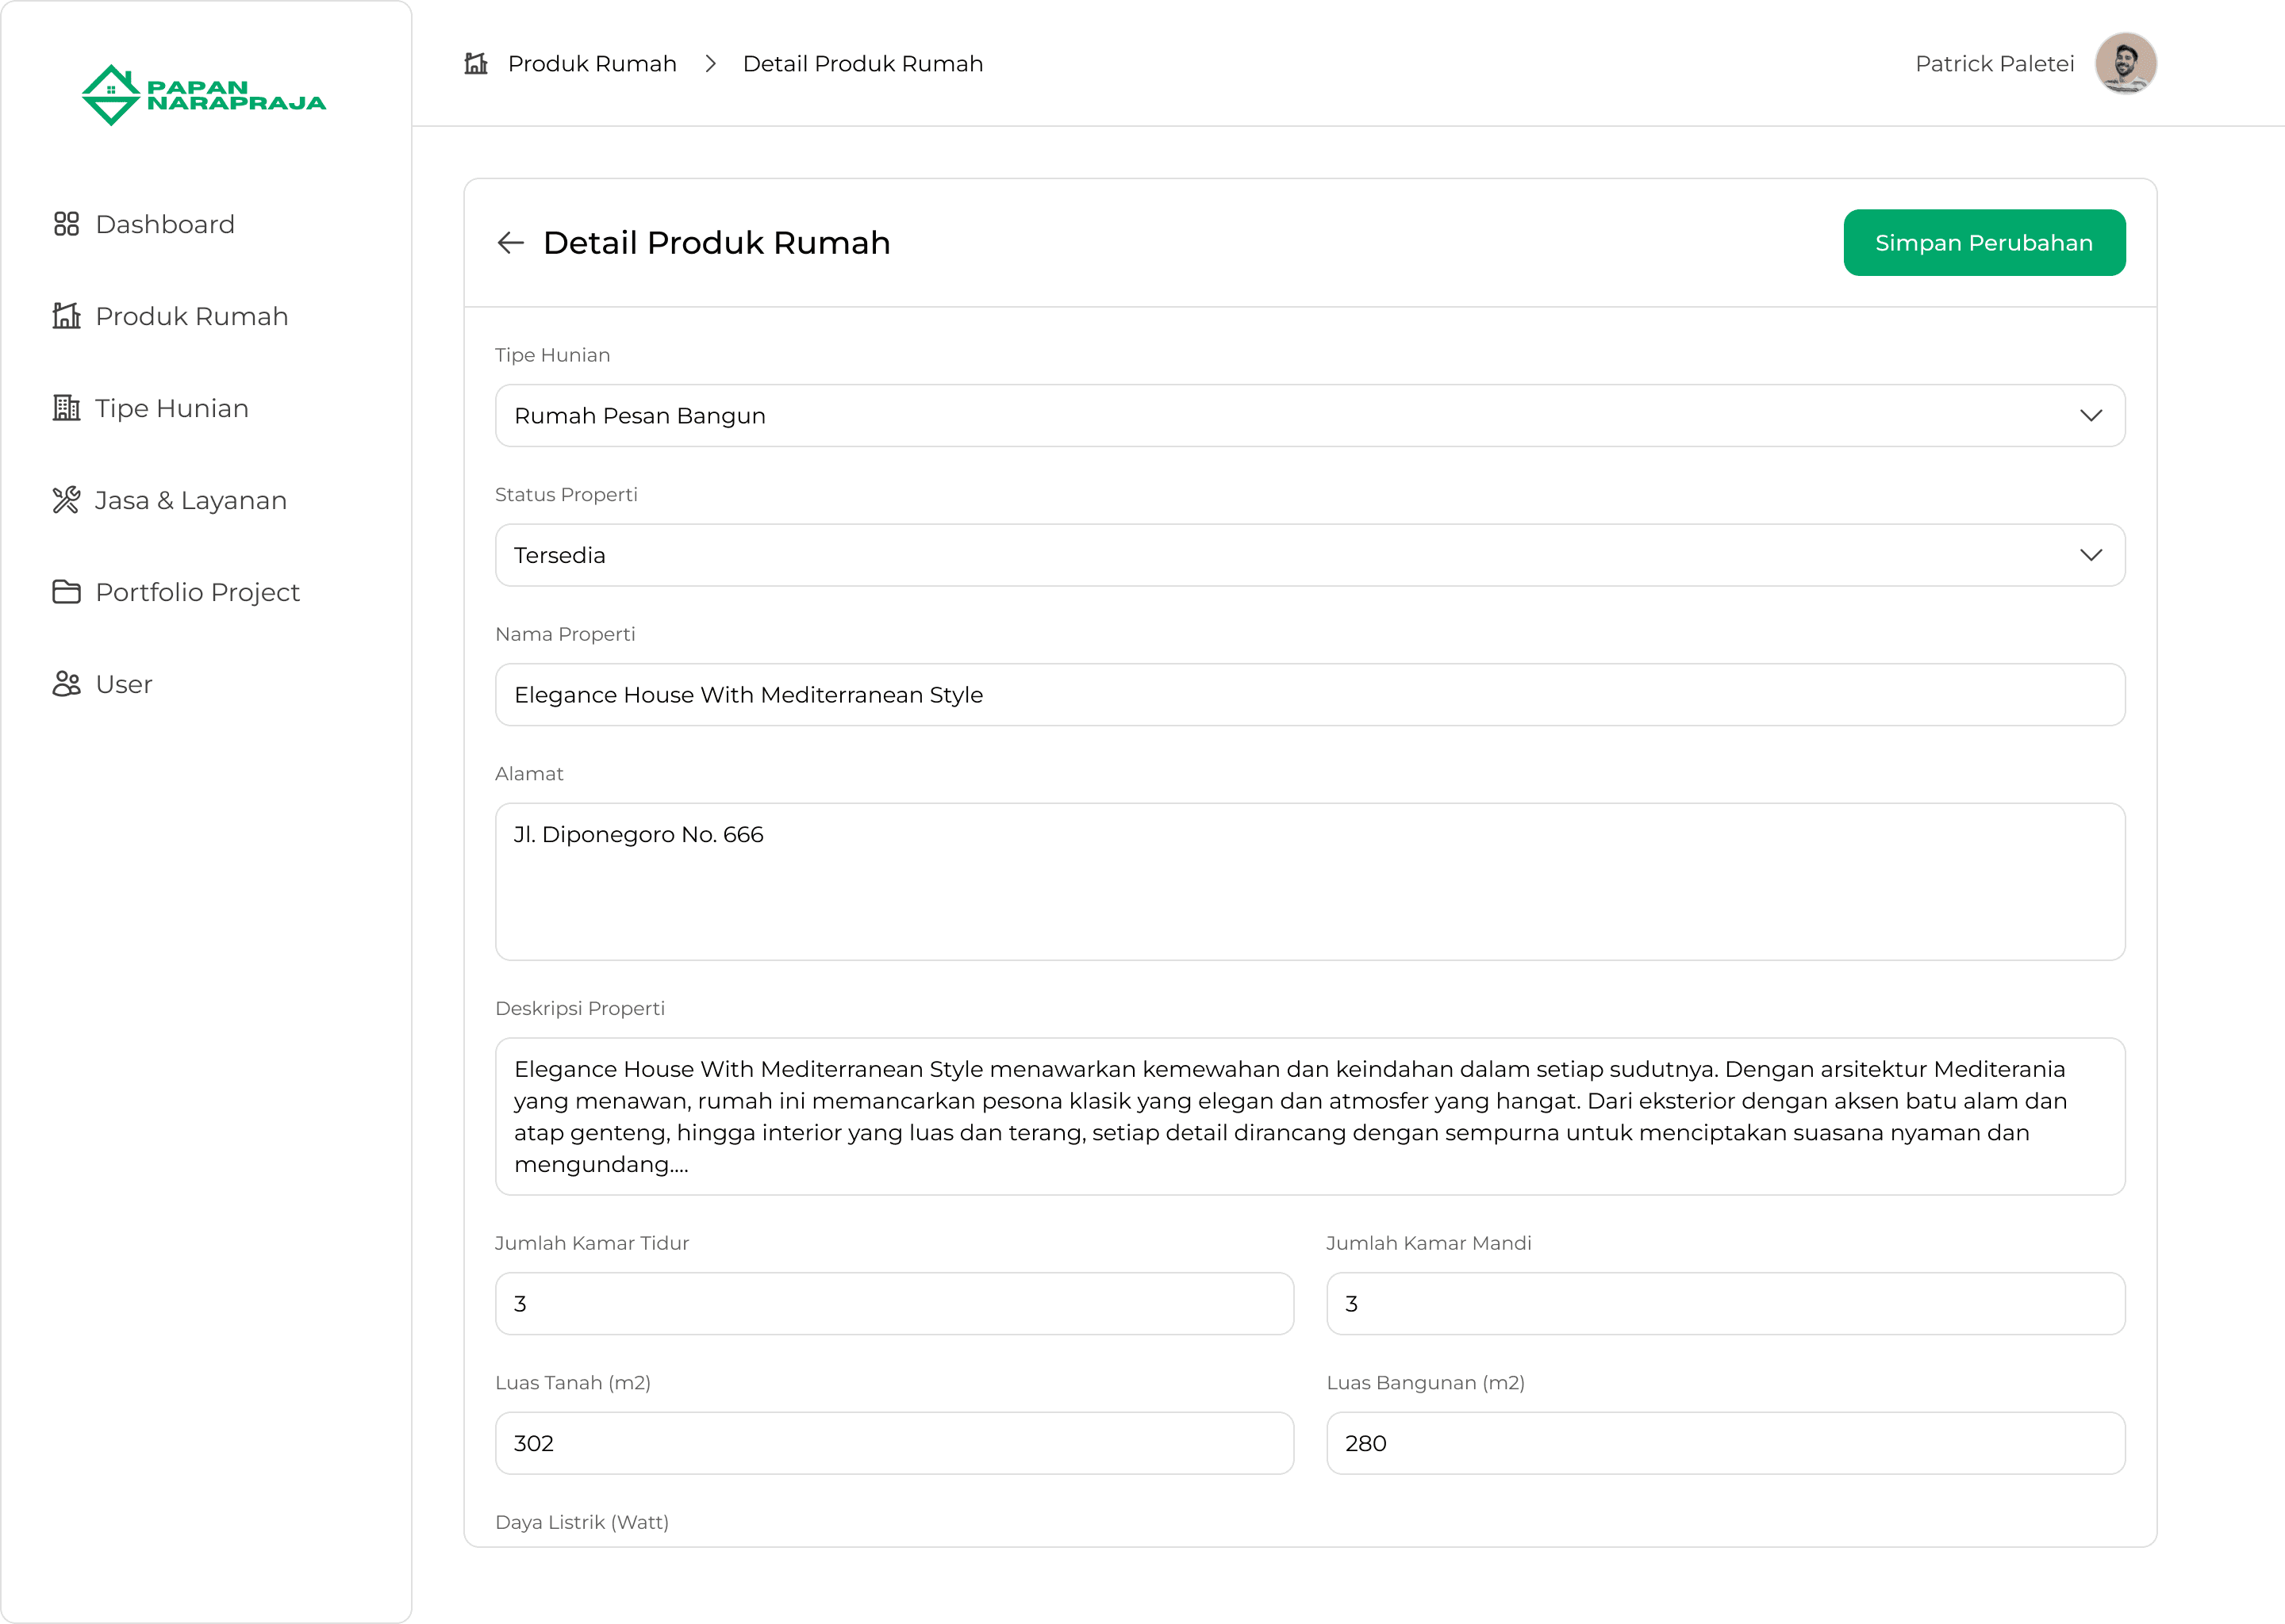This screenshot has width=2285, height=1624.
Task: Click the Nama Properti text field
Action: [x=1308, y=695]
